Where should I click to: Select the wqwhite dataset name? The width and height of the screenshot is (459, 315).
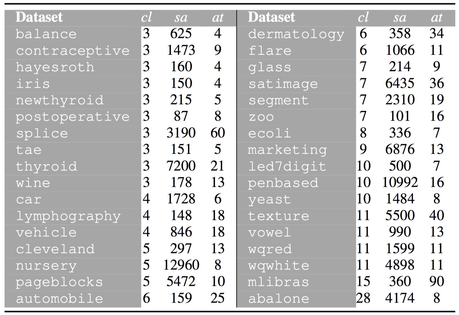click(x=278, y=265)
